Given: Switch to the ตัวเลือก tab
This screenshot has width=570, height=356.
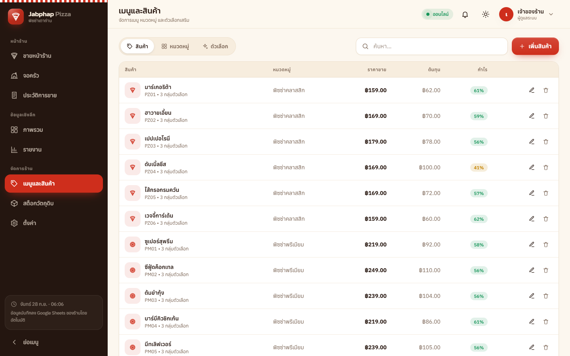Looking at the screenshot, I should coord(215,46).
